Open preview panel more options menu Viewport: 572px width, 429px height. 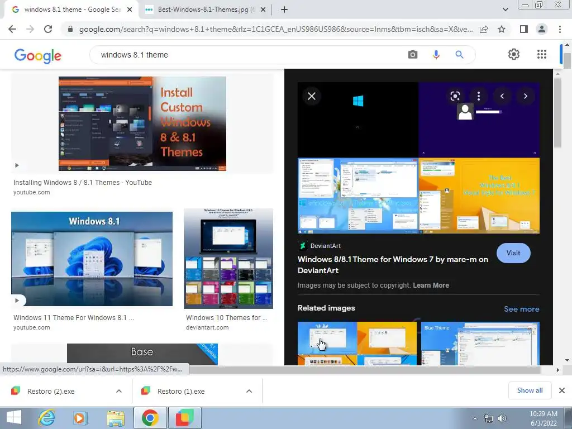pos(479,96)
